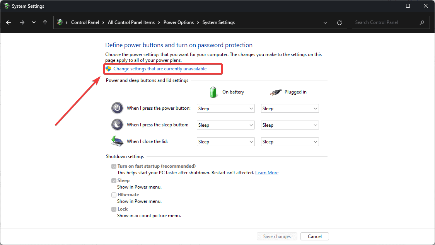Image resolution: width=435 pixels, height=245 pixels.
Task: Open All Control Panel Items breadcrumb
Action: coord(131,22)
